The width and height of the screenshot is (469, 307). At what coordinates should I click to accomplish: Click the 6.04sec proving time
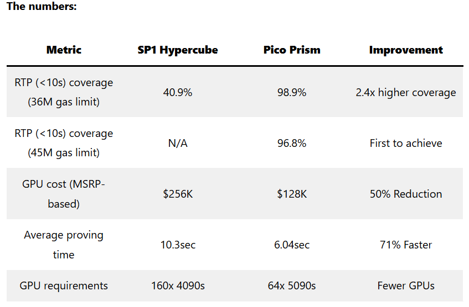click(292, 245)
